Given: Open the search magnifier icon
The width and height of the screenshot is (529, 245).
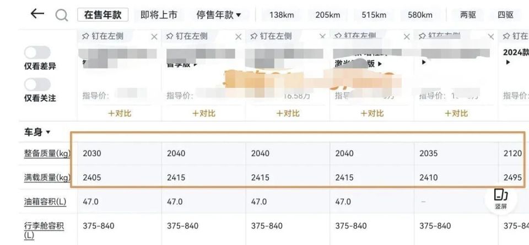Looking at the screenshot, I should tap(61, 15).
